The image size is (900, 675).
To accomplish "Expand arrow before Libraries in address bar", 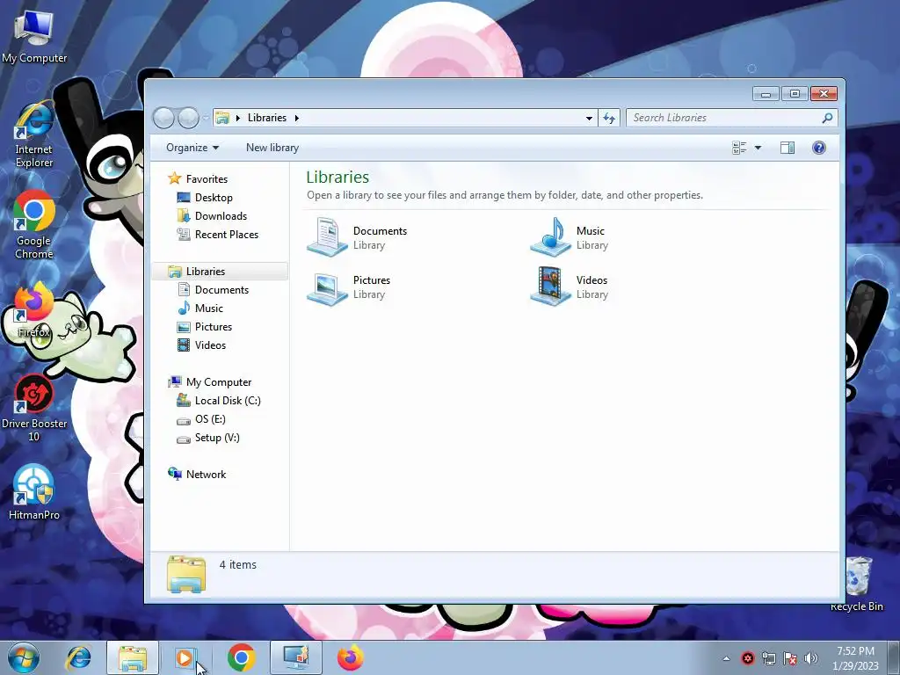I will 237,118.
